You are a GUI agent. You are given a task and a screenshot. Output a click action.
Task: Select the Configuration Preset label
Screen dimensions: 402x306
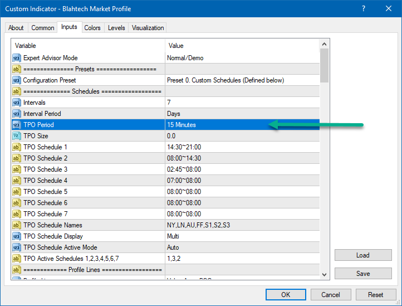[x=50, y=80]
